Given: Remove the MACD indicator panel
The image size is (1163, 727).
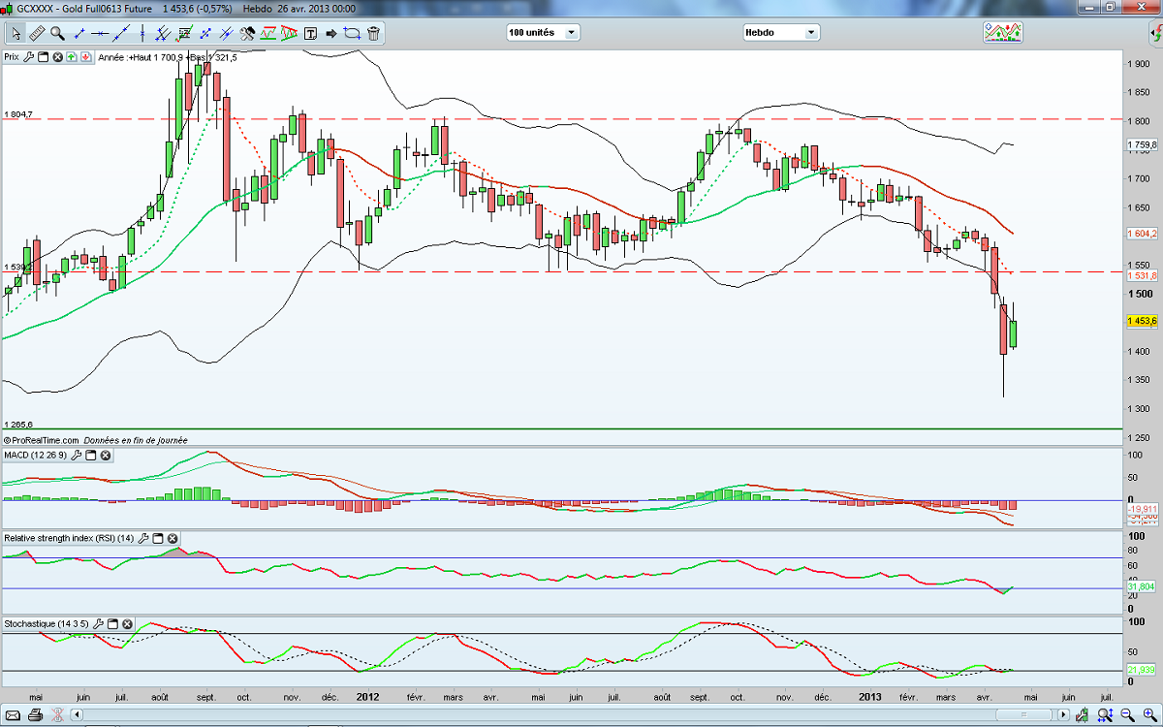Looking at the screenshot, I should point(106,456).
